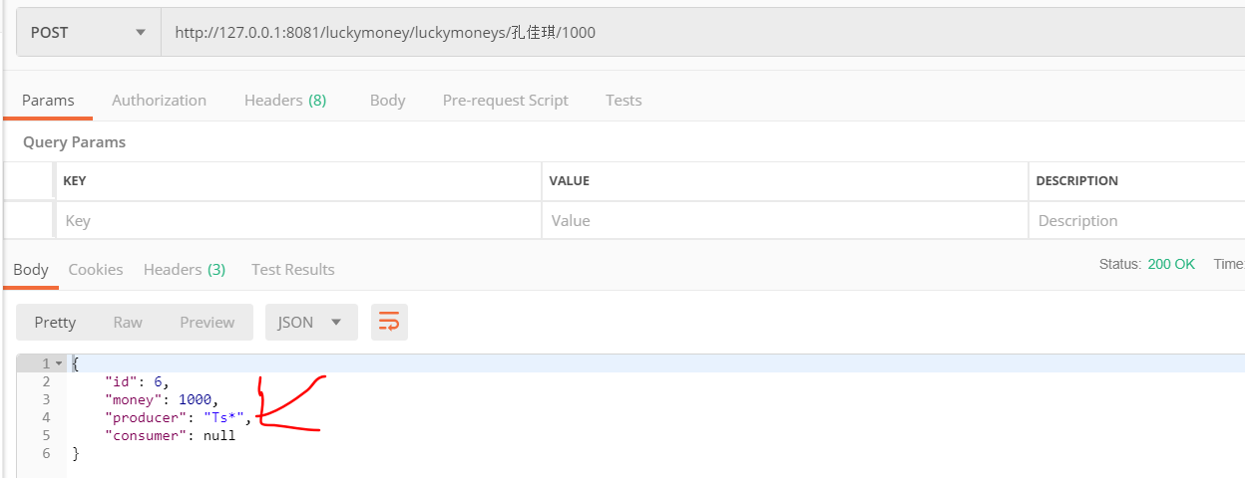Open the JSON format dropdown

[310, 322]
